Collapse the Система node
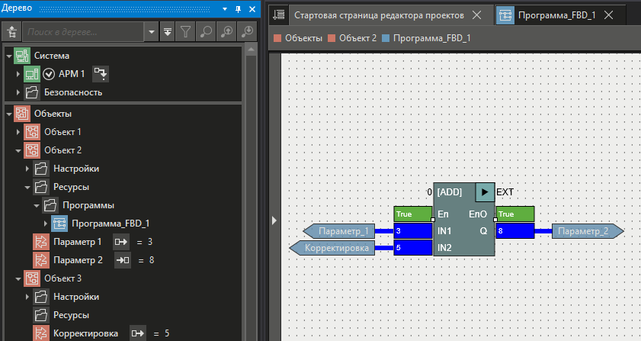Image resolution: width=641 pixels, height=341 pixels. click(x=9, y=56)
